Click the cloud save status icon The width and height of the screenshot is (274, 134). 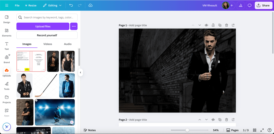[90, 5]
